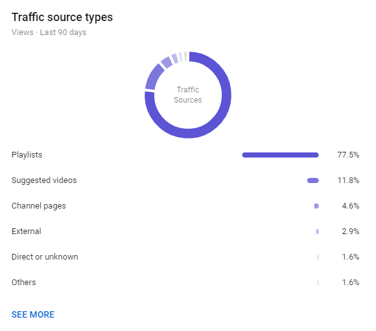Click the External bar indicator
The width and height of the screenshot is (376, 331).
point(317,232)
